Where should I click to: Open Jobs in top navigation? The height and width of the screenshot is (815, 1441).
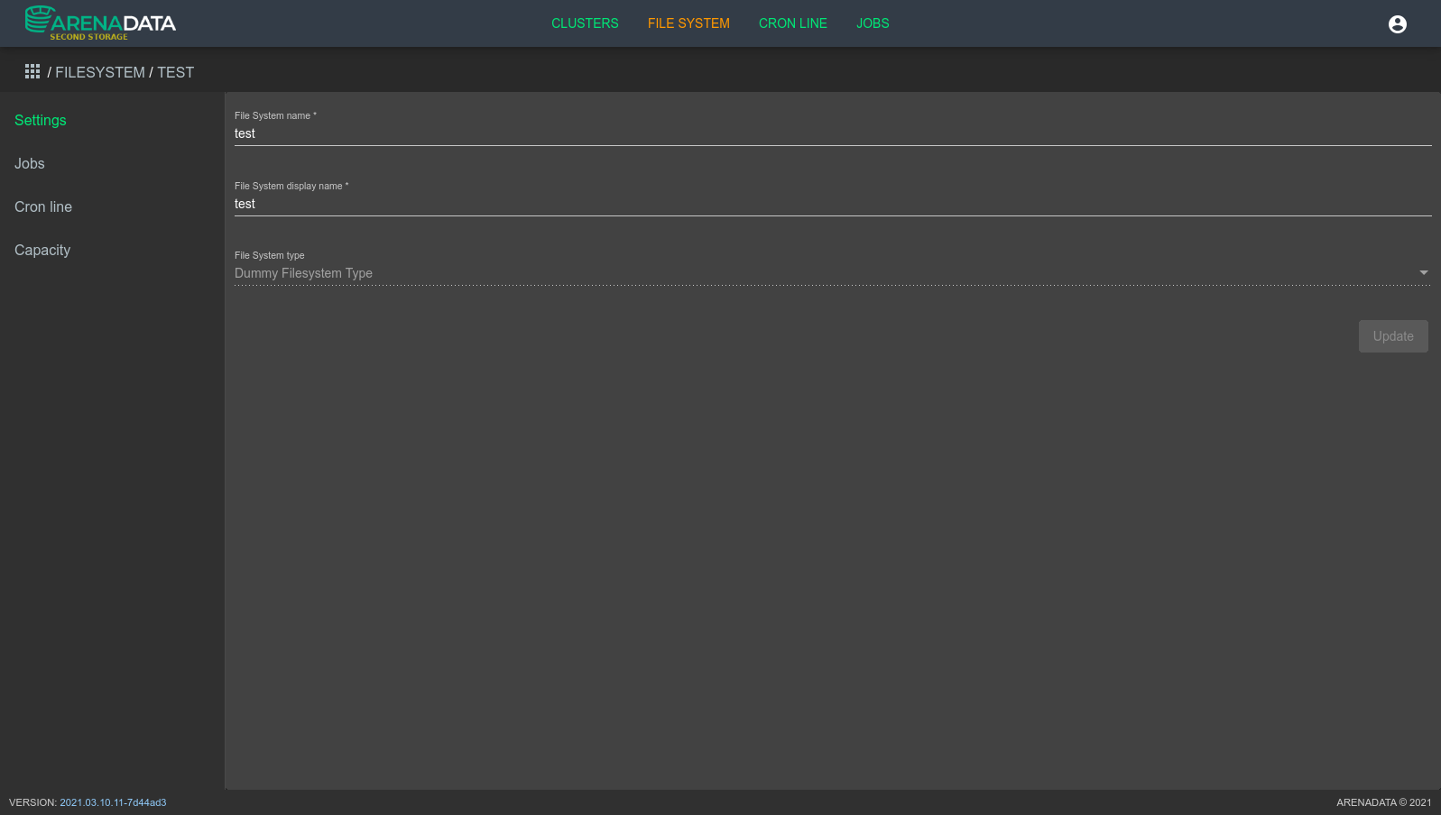tap(873, 23)
